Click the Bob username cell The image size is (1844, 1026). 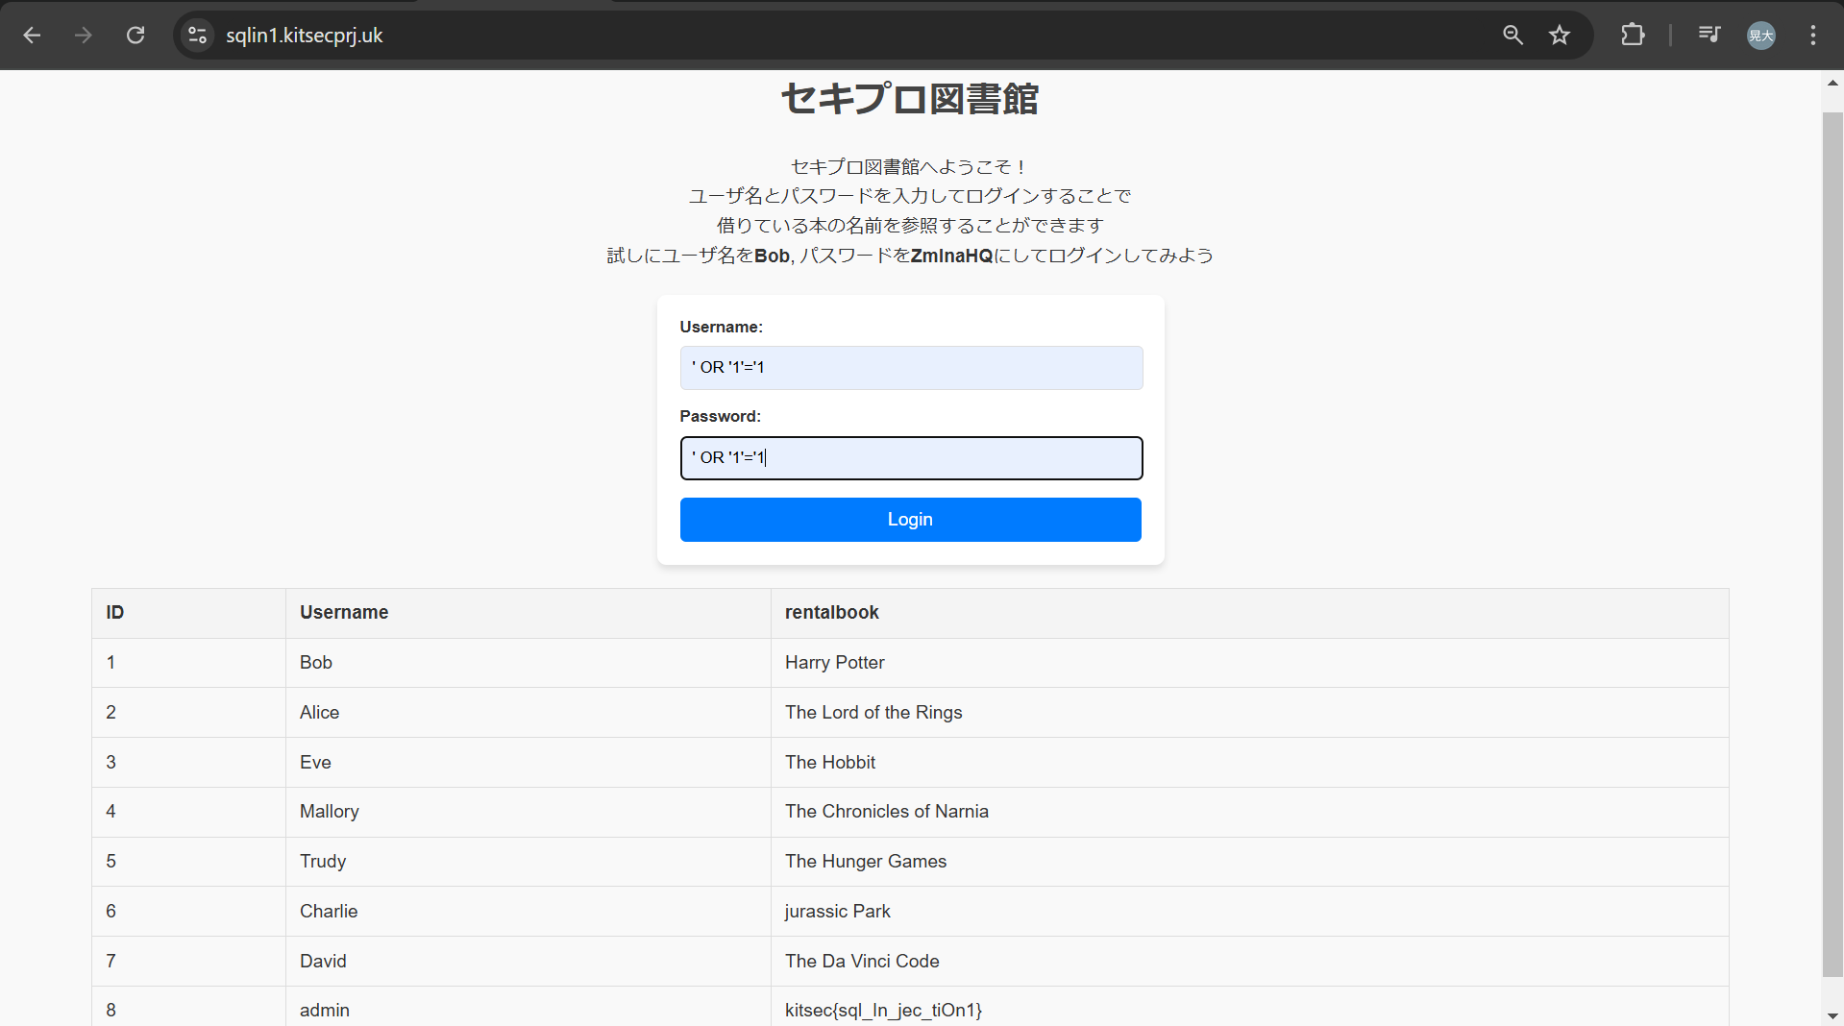(x=528, y=663)
